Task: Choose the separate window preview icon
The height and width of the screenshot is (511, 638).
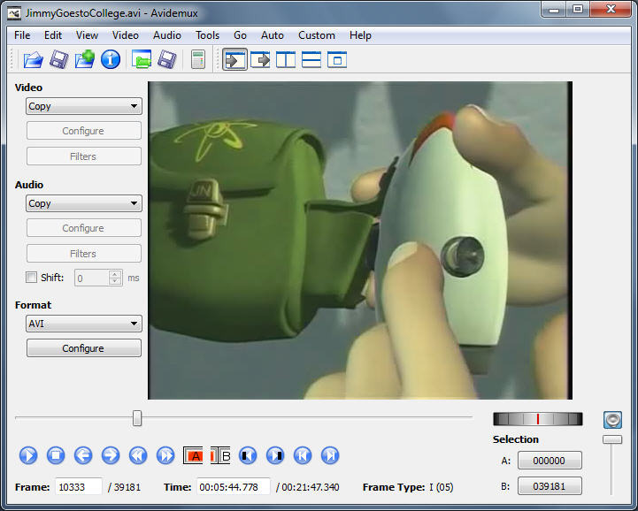Action: click(x=337, y=60)
